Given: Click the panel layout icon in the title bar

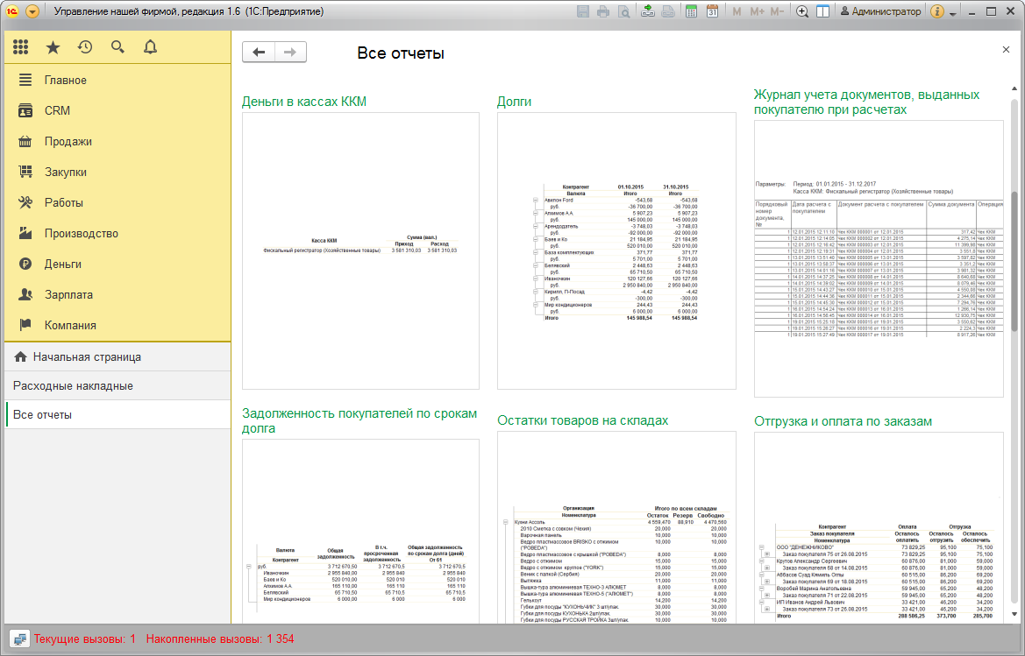Looking at the screenshot, I should (823, 11).
